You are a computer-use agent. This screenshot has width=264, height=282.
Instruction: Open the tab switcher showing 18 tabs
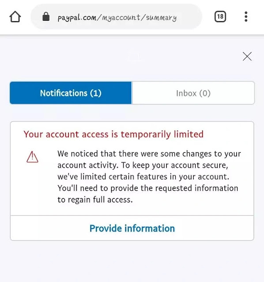(x=220, y=17)
